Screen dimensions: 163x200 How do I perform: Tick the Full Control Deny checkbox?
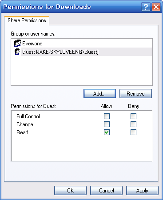pos(133,116)
